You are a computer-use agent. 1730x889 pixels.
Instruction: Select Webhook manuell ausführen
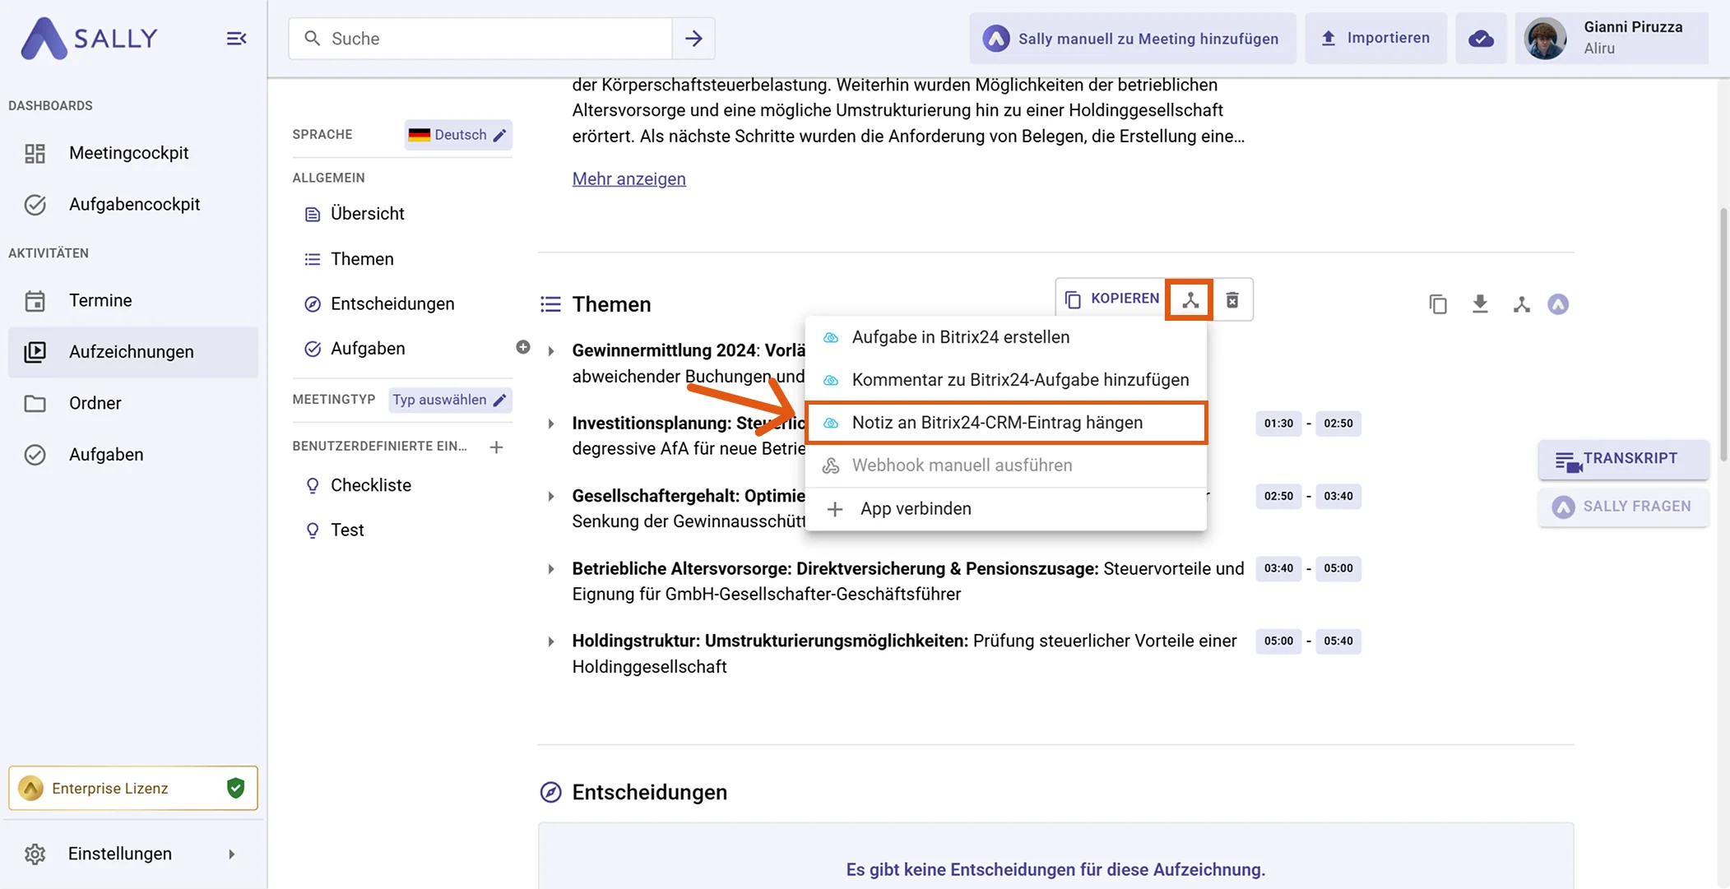[x=1006, y=465]
